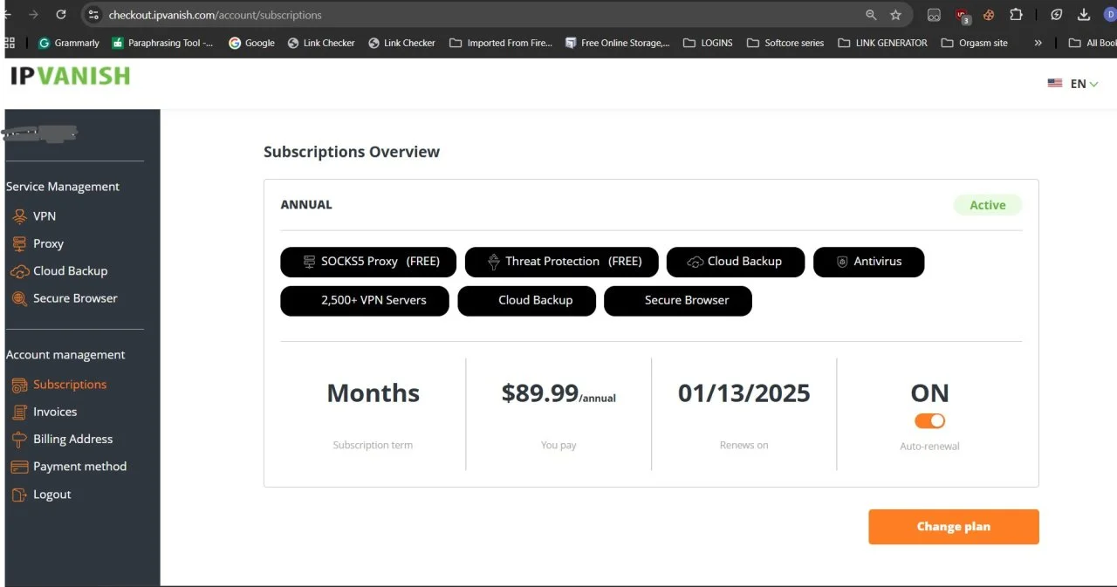Expand the EN language dropdown

coord(1085,84)
